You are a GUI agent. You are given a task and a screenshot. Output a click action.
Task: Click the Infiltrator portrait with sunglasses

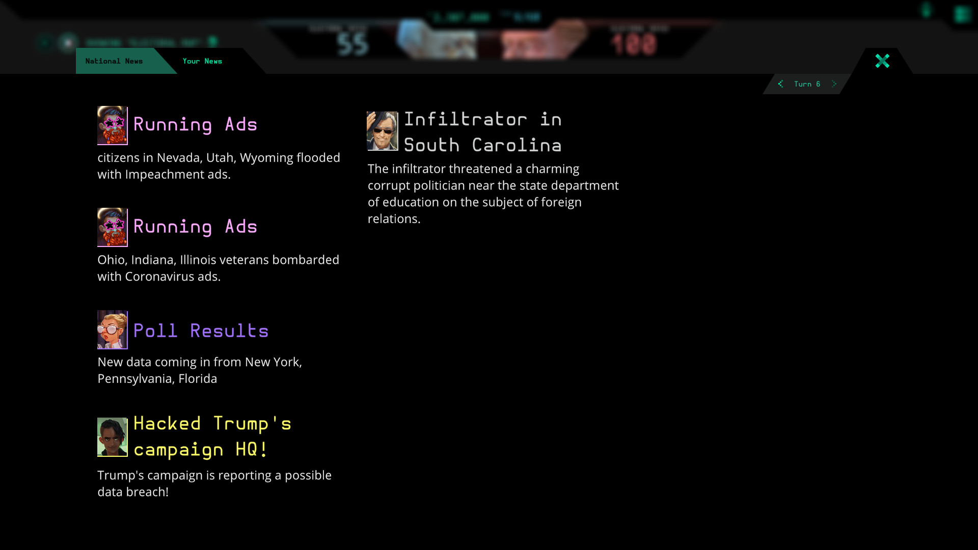(x=383, y=131)
